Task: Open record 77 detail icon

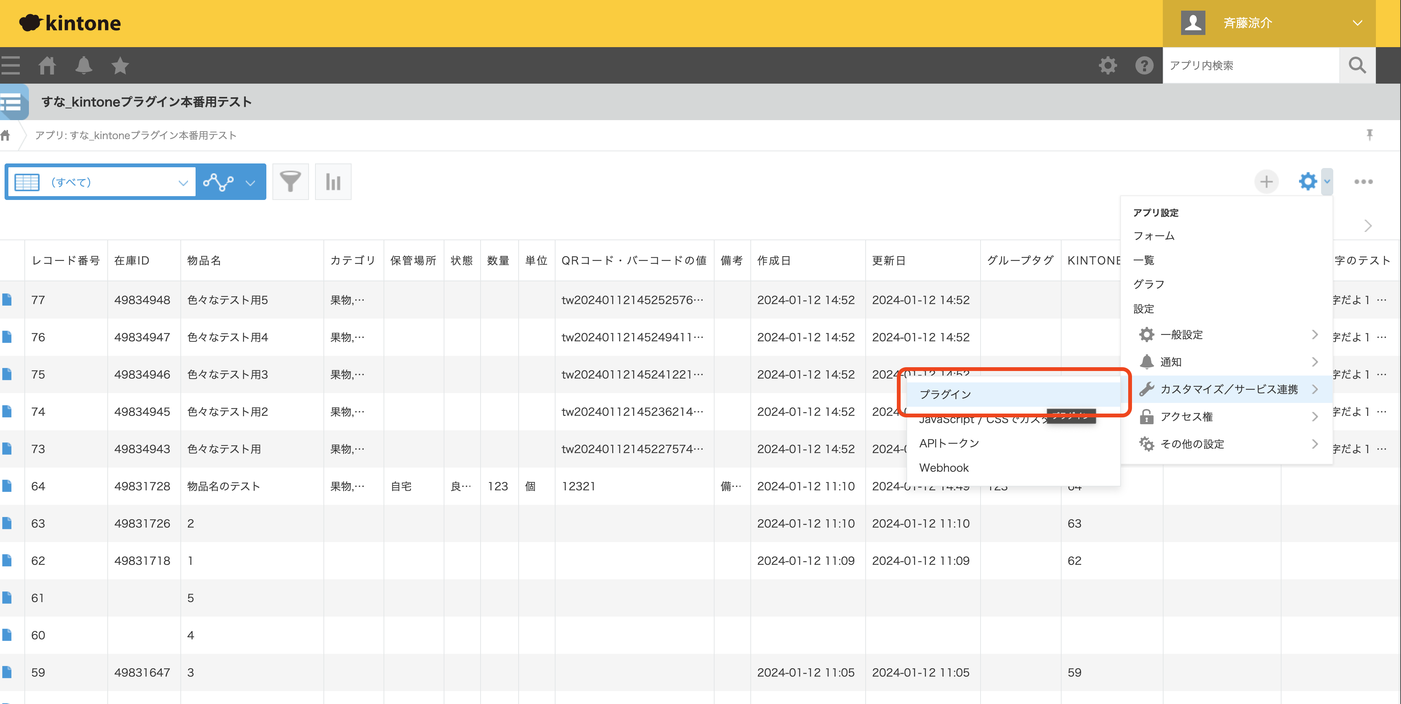Action: point(6,300)
